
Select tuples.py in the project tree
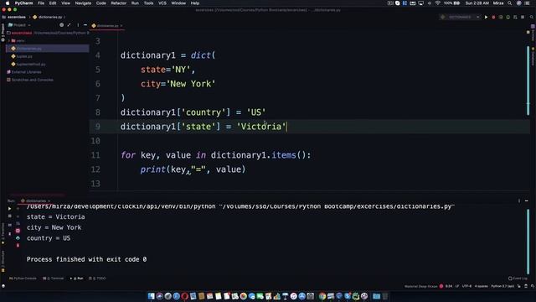point(24,56)
